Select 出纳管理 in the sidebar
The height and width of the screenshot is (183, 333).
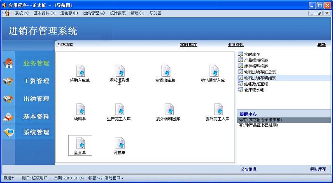pyautogui.click(x=36, y=99)
